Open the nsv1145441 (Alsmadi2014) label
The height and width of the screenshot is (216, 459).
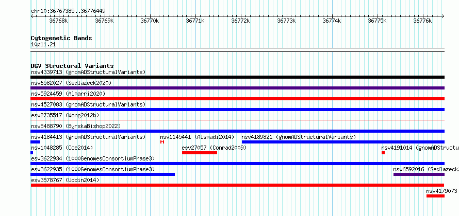click(198, 137)
